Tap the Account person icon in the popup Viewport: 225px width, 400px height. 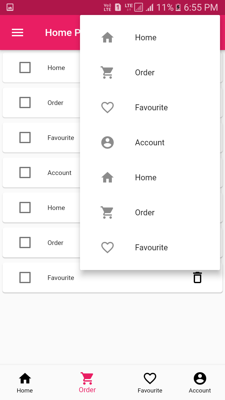pyautogui.click(x=107, y=142)
